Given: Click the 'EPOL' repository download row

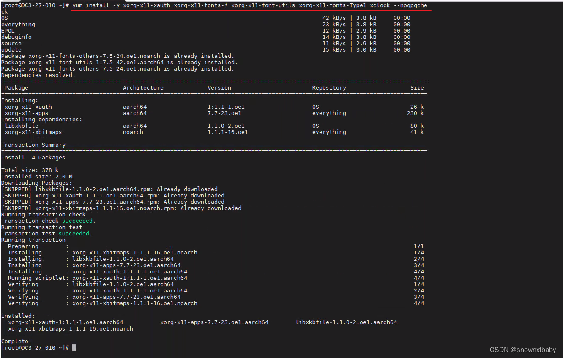Looking at the screenshot, I should (206, 31).
